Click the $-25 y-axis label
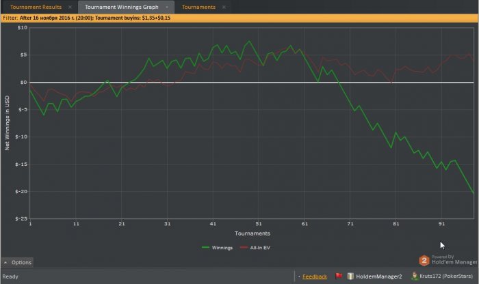 click(21, 218)
